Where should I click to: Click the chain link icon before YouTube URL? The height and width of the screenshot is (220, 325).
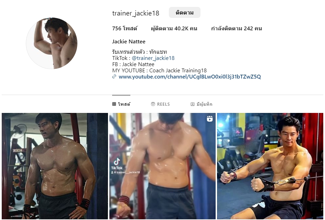pos(114,77)
